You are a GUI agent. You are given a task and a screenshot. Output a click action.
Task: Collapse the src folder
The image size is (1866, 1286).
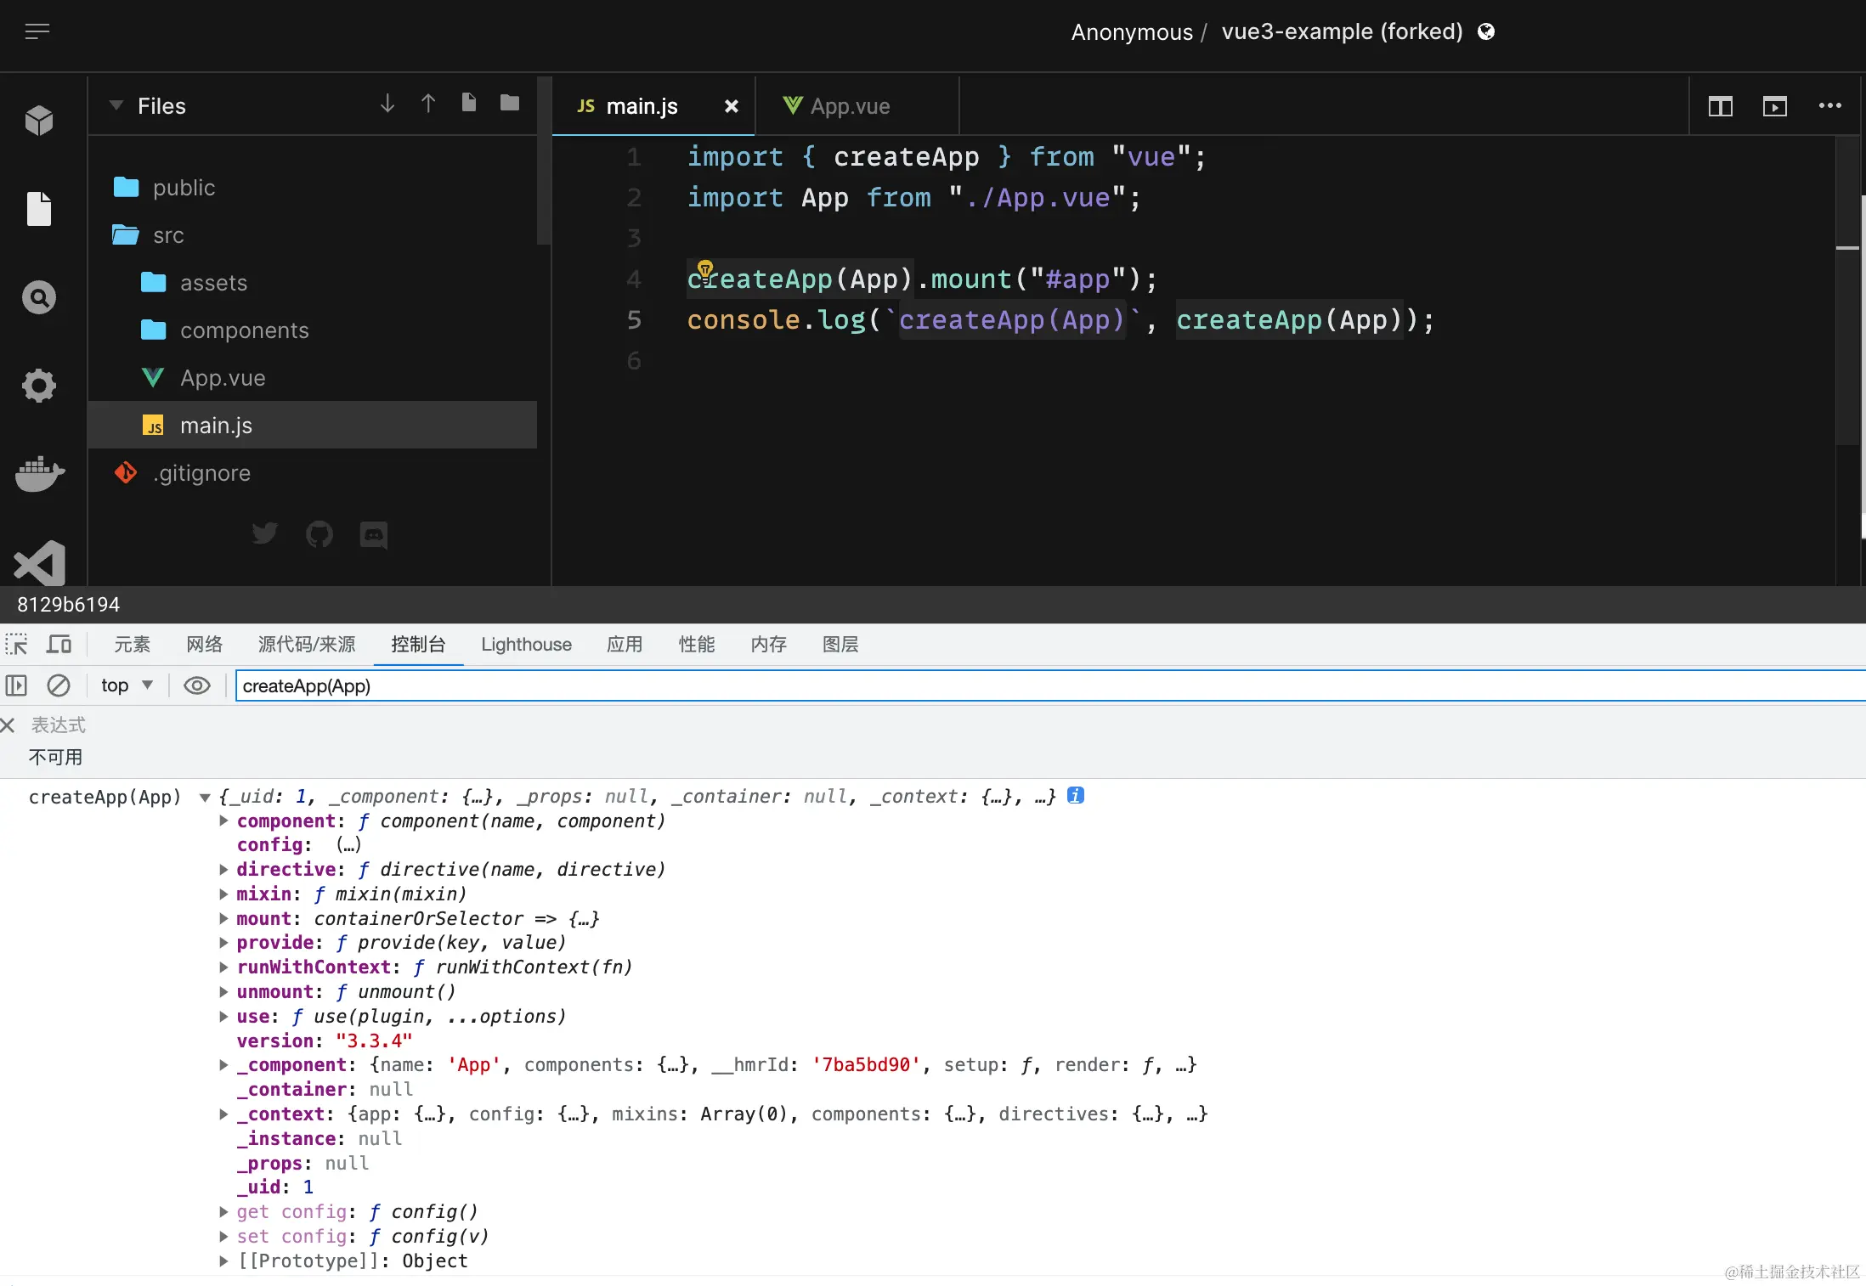pyautogui.click(x=313, y=235)
